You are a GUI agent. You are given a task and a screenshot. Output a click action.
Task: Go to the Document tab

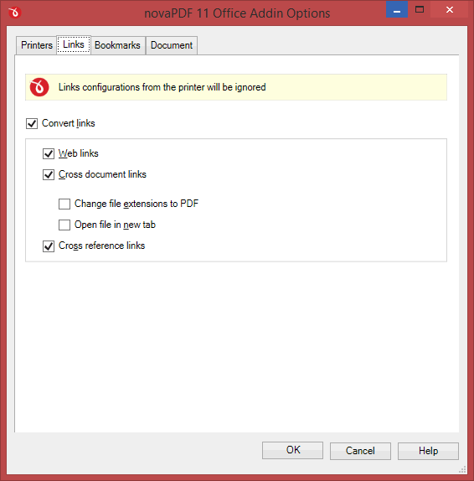[172, 45]
